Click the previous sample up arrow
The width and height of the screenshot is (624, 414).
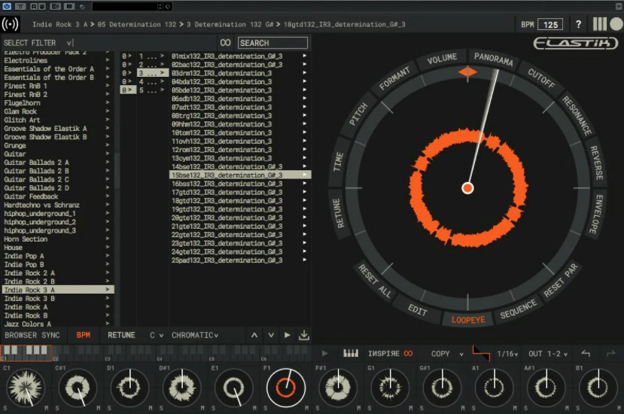[x=254, y=335]
